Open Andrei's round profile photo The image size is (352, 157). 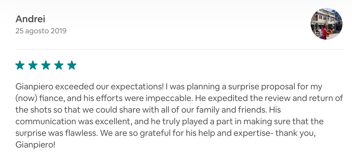327,24
